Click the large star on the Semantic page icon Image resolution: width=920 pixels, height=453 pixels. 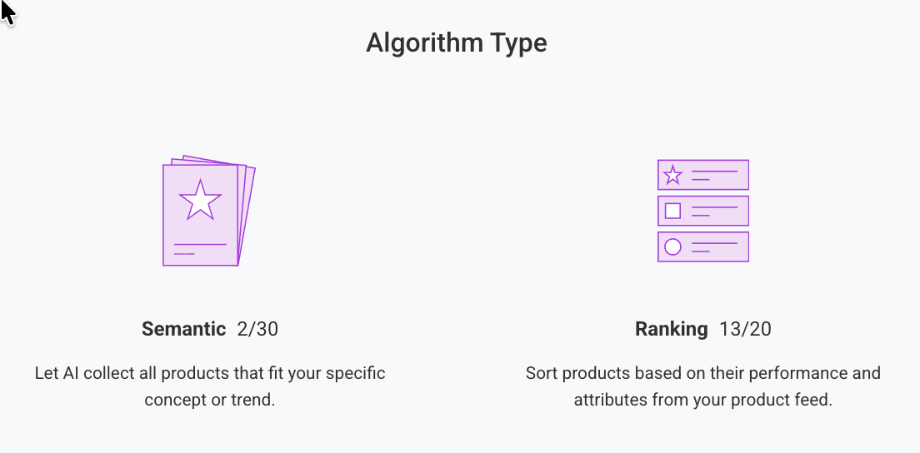(200, 201)
